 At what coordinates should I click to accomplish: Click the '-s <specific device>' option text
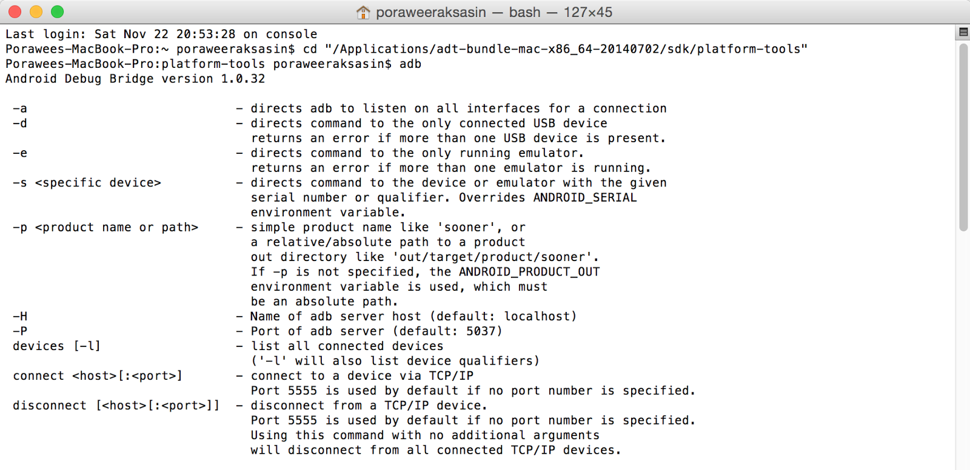click(87, 183)
